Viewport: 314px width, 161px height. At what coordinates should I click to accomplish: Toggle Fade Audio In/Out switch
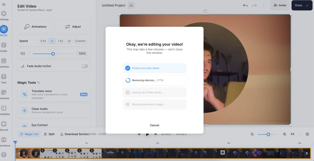[85, 66]
